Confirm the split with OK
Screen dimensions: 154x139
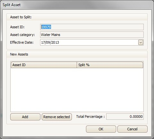(101, 129)
